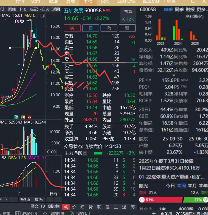Select the 联 tab

(x=99, y=207)
